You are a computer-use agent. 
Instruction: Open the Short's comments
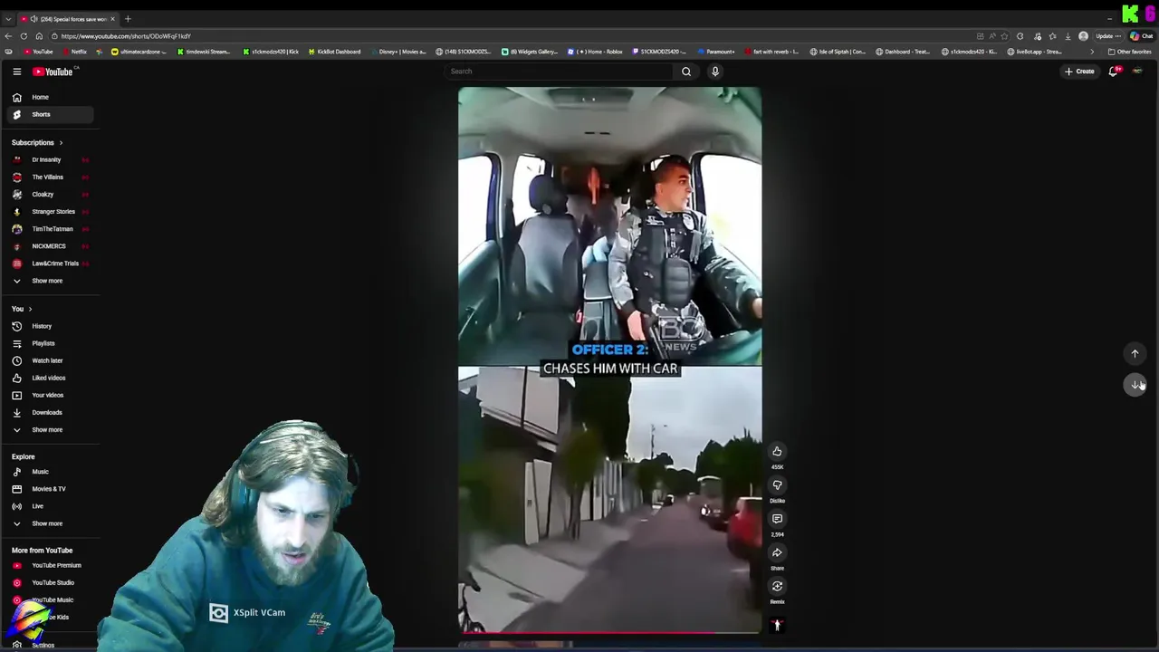(777, 519)
